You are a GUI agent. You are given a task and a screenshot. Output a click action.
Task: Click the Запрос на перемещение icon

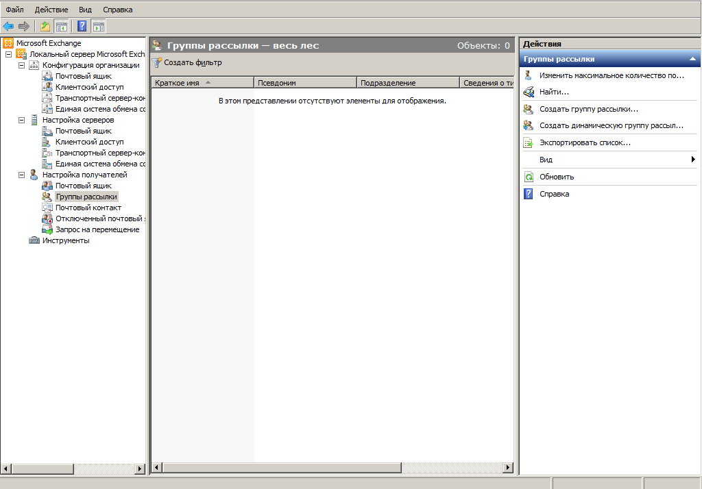click(47, 229)
